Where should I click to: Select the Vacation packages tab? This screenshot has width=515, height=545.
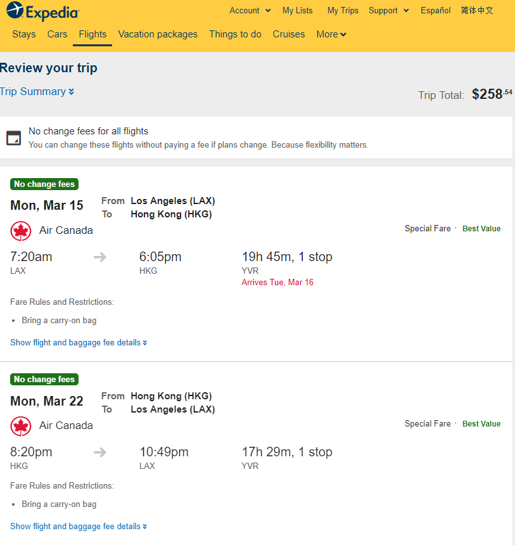pyautogui.click(x=158, y=34)
